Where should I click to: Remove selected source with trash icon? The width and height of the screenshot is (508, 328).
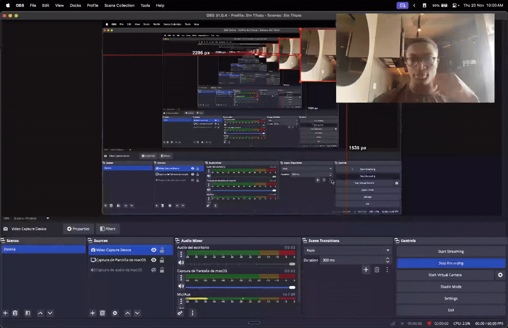pyautogui.click(x=102, y=313)
